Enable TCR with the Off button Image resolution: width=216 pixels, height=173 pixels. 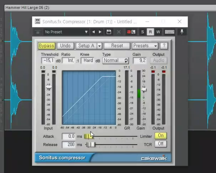(x=161, y=144)
